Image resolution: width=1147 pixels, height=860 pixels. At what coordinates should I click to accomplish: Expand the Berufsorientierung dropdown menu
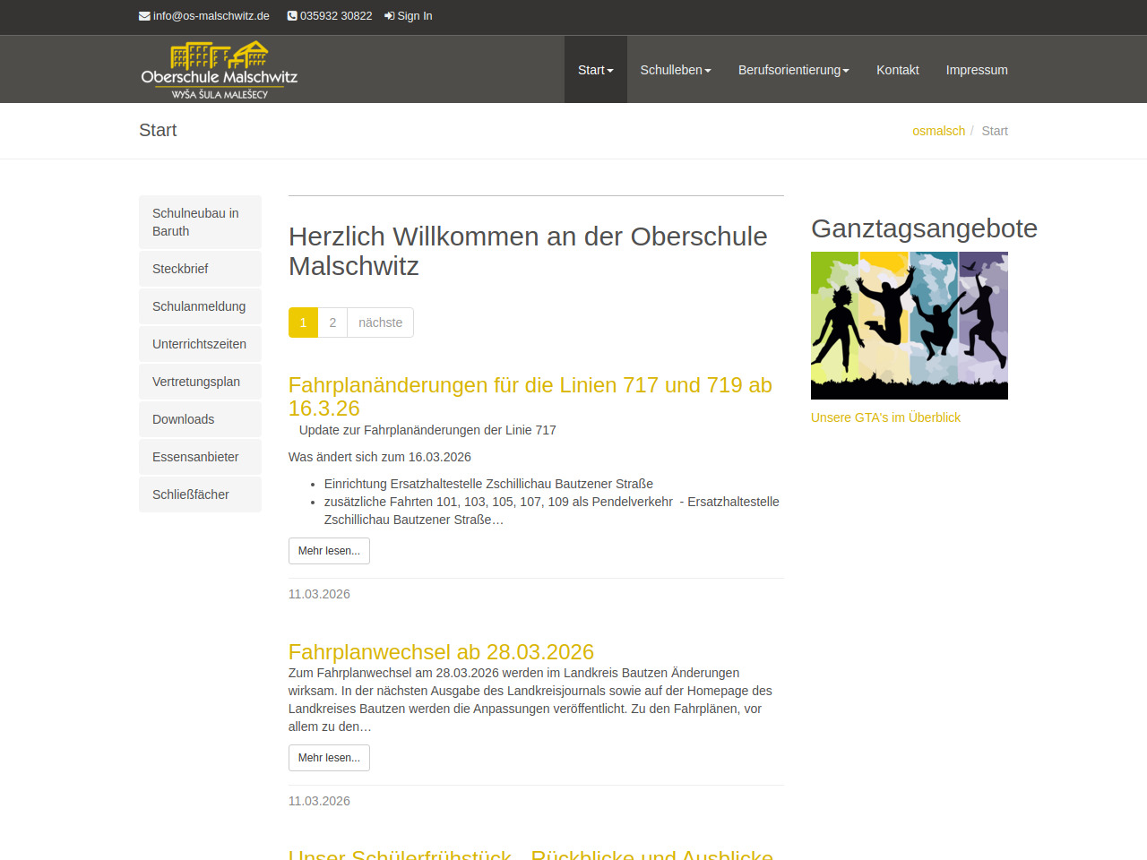pos(794,70)
